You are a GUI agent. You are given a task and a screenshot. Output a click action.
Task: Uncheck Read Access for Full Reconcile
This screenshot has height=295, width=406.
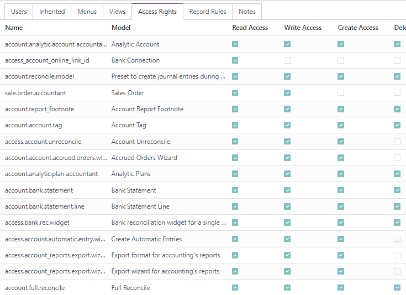point(235,287)
